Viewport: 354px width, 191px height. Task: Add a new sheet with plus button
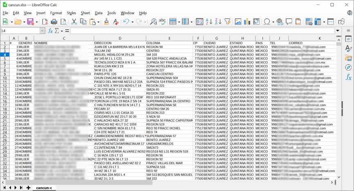tap(28, 188)
